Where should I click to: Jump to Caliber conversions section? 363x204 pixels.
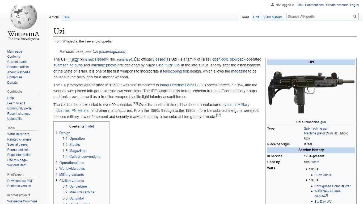click(85, 157)
